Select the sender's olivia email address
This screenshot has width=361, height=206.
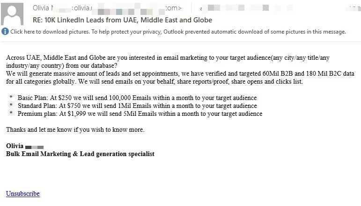[126, 8]
